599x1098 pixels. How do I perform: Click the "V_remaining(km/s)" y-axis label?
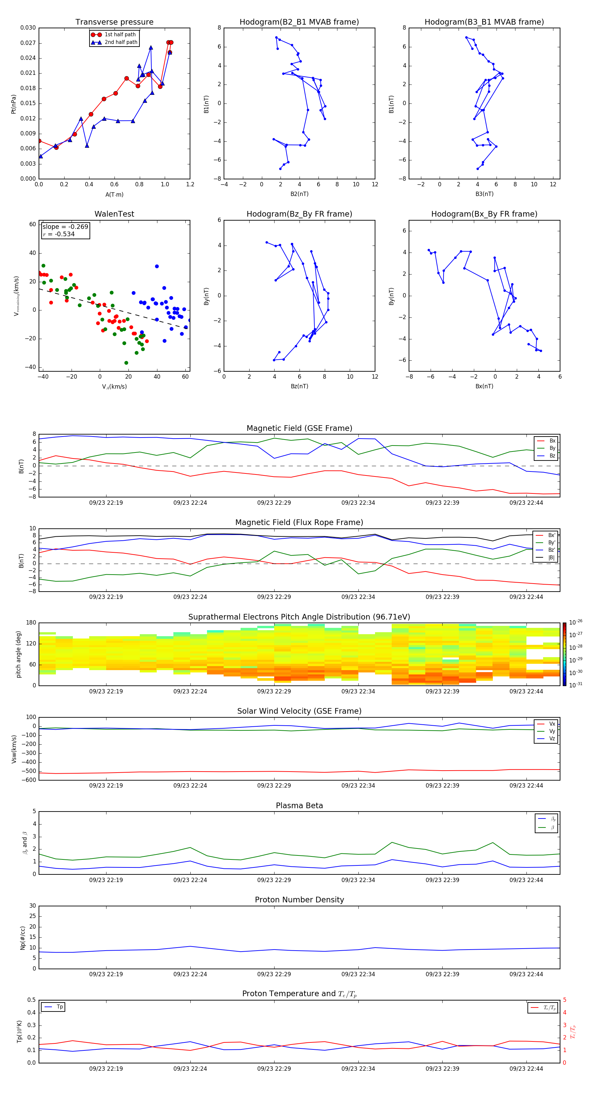[16, 296]
